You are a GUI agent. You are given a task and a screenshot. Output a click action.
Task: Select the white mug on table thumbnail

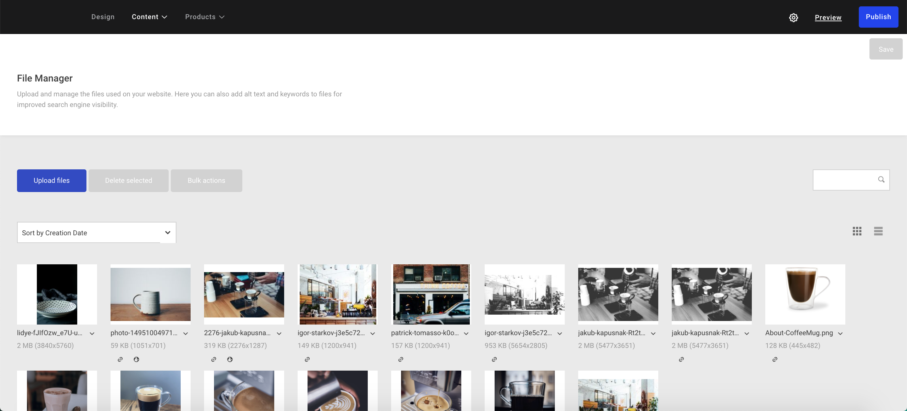point(151,294)
